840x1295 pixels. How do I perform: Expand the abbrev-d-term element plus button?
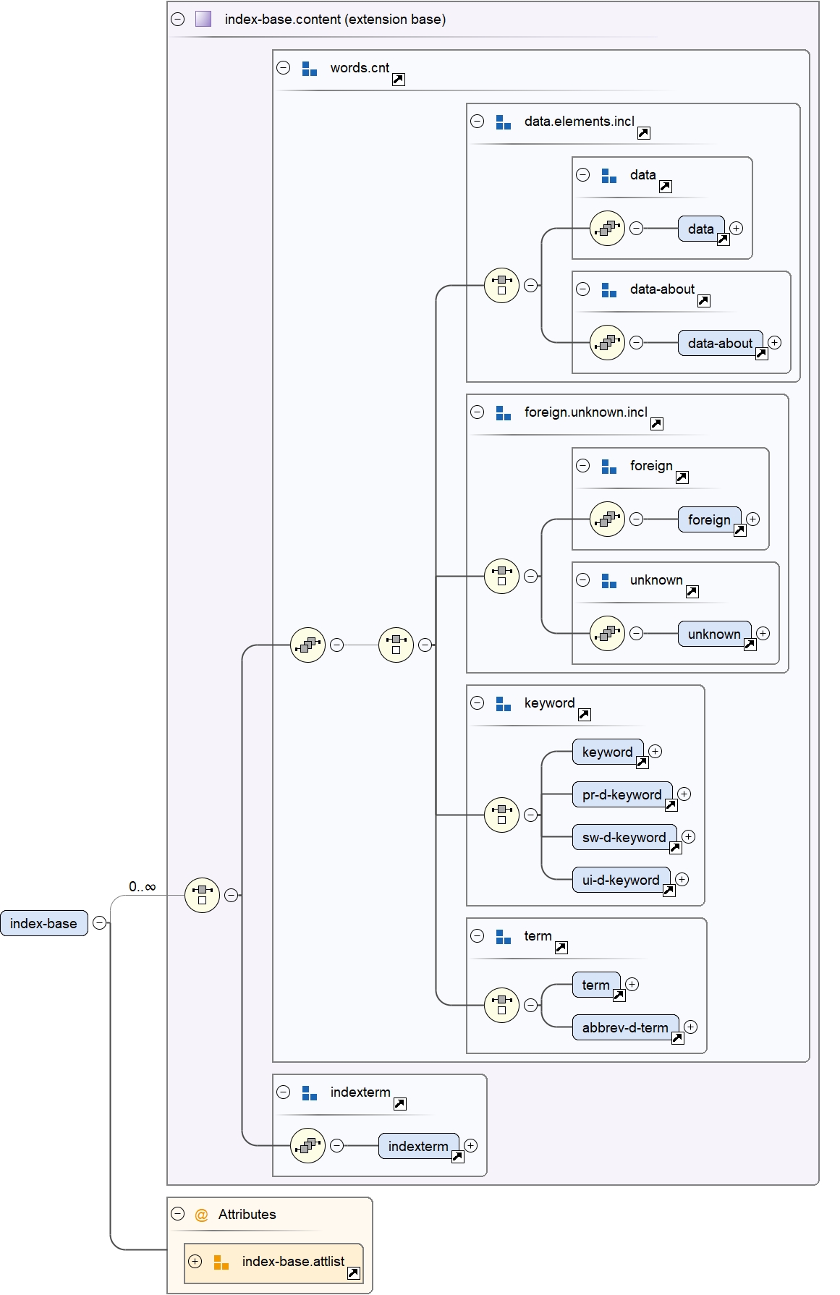691,1027
